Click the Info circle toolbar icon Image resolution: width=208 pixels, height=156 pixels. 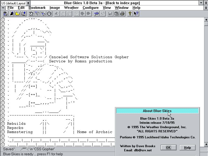[x=49, y=14]
